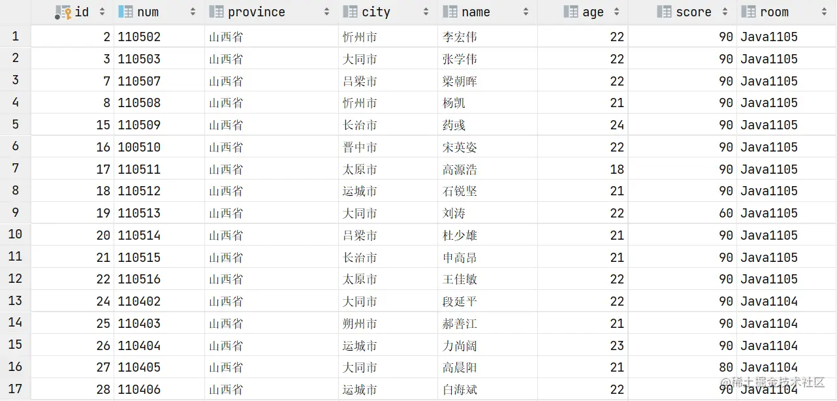Click the num cell 100510
Viewport: 837px width, 401px height.
click(x=139, y=147)
